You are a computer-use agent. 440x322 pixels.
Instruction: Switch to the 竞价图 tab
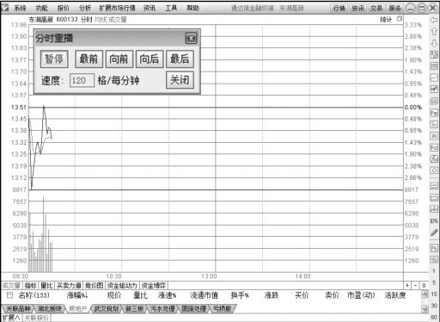[95, 286]
